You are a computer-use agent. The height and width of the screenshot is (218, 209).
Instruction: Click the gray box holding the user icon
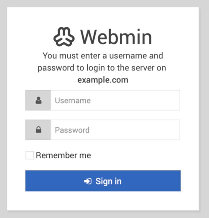click(33, 100)
